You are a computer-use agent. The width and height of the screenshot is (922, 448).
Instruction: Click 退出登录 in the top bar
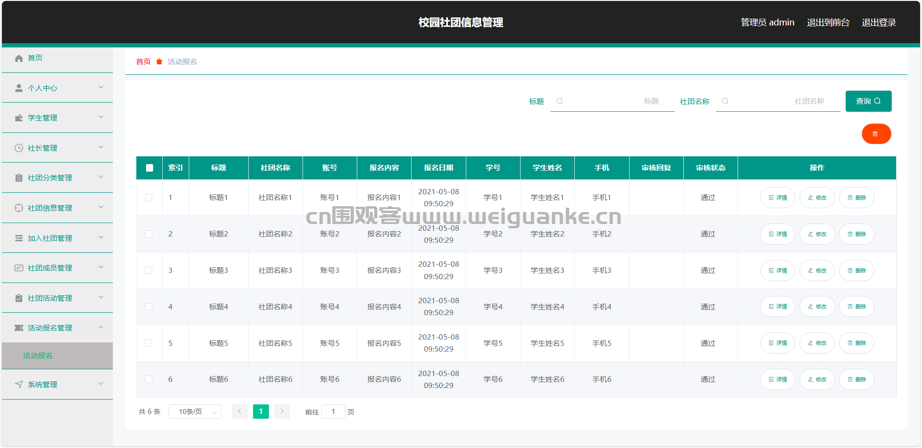point(879,23)
